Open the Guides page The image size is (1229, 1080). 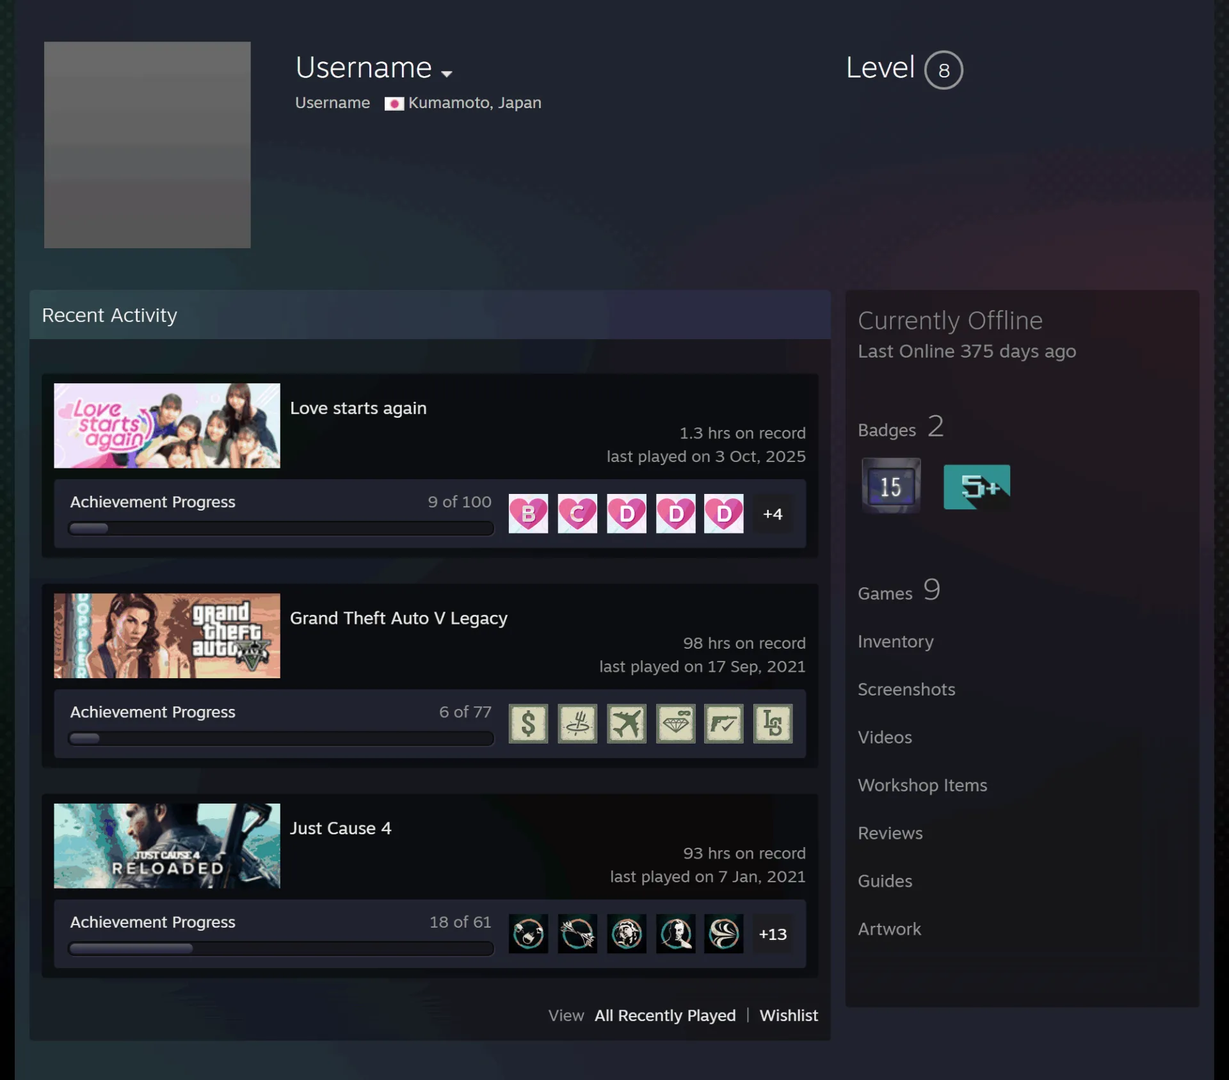pyautogui.click(x=885, y=881)
